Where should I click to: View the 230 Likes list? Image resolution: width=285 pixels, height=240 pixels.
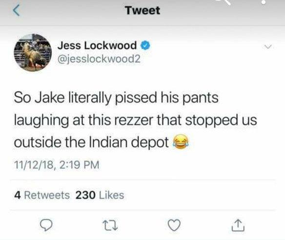pyautogui.click(x=100, y=195)
